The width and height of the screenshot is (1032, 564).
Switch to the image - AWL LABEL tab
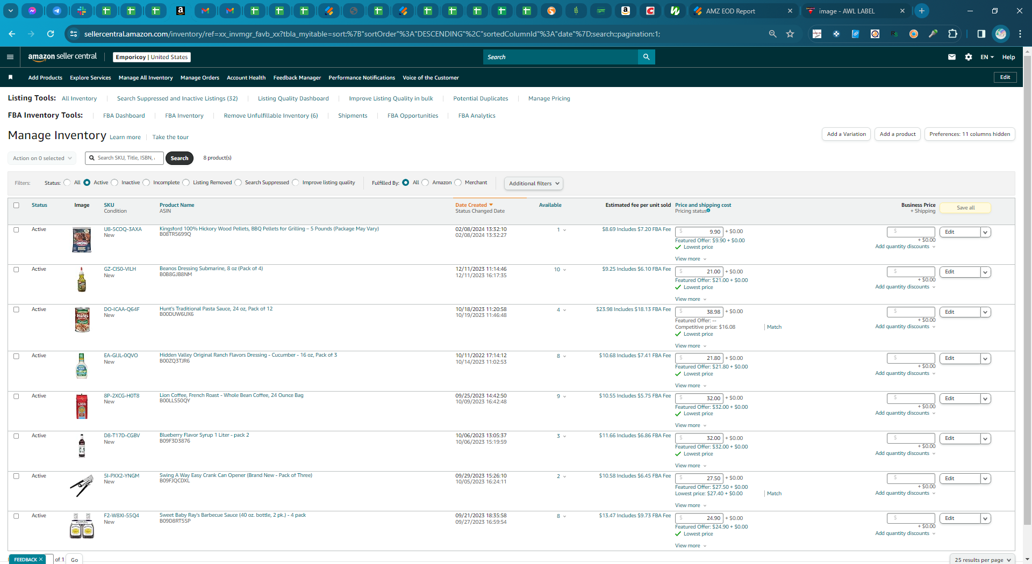(856, 11)
